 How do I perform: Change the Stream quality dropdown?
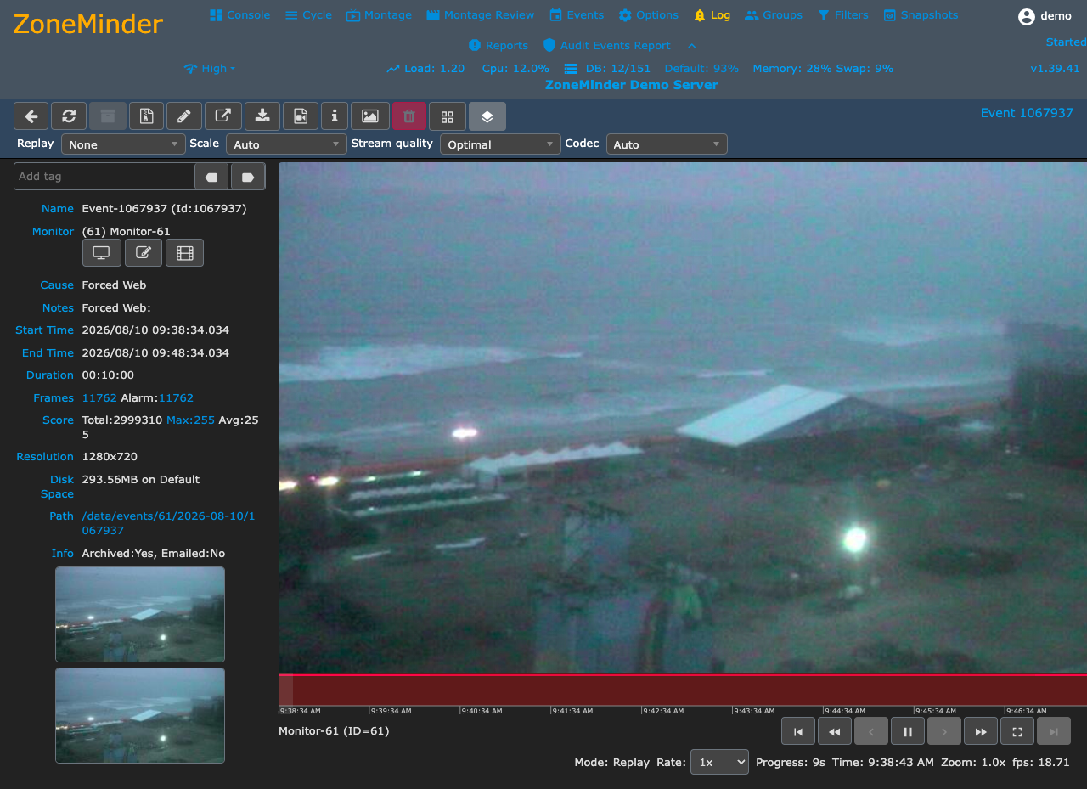pos(500,144)
